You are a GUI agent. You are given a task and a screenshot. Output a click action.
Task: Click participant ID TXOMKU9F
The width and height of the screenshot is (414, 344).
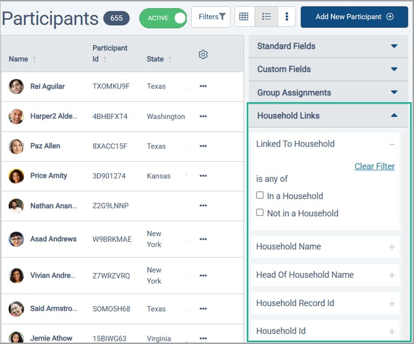coord(111,86)
